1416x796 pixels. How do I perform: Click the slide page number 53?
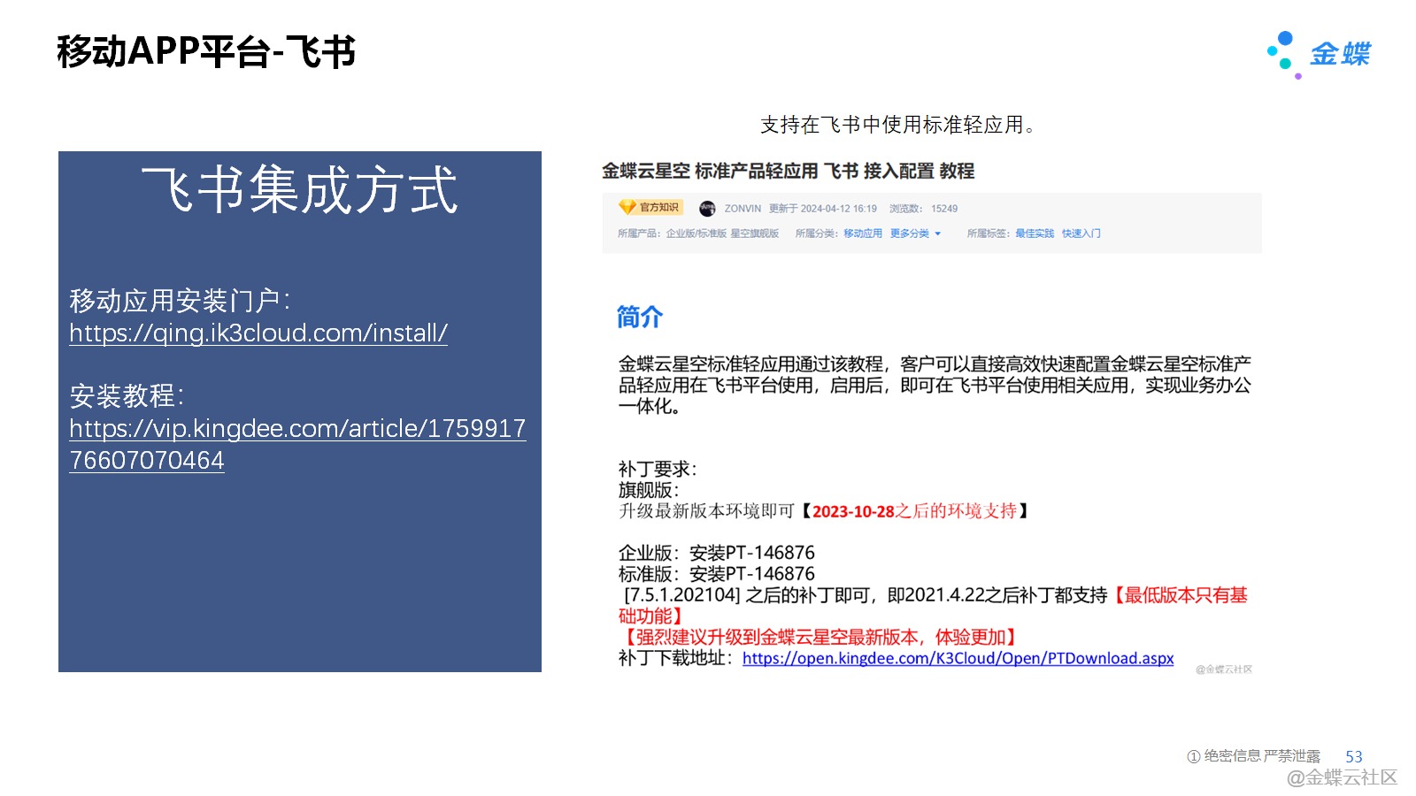[x=1353, y=757]
